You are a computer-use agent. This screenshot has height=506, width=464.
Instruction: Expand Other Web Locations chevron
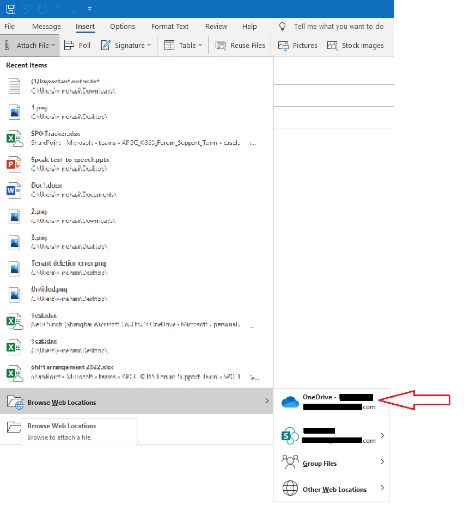[382, 488]
